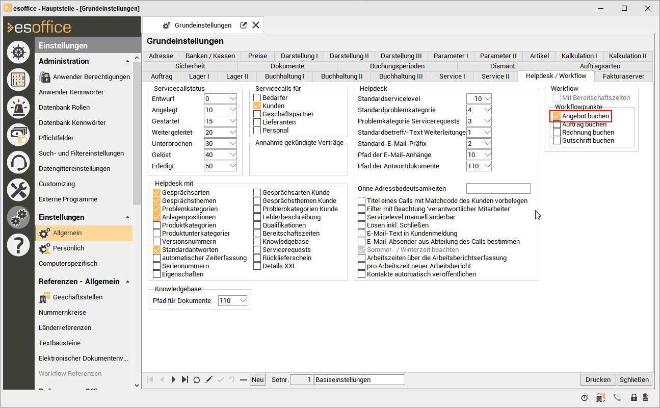Switch to the Service II tab

495,76
